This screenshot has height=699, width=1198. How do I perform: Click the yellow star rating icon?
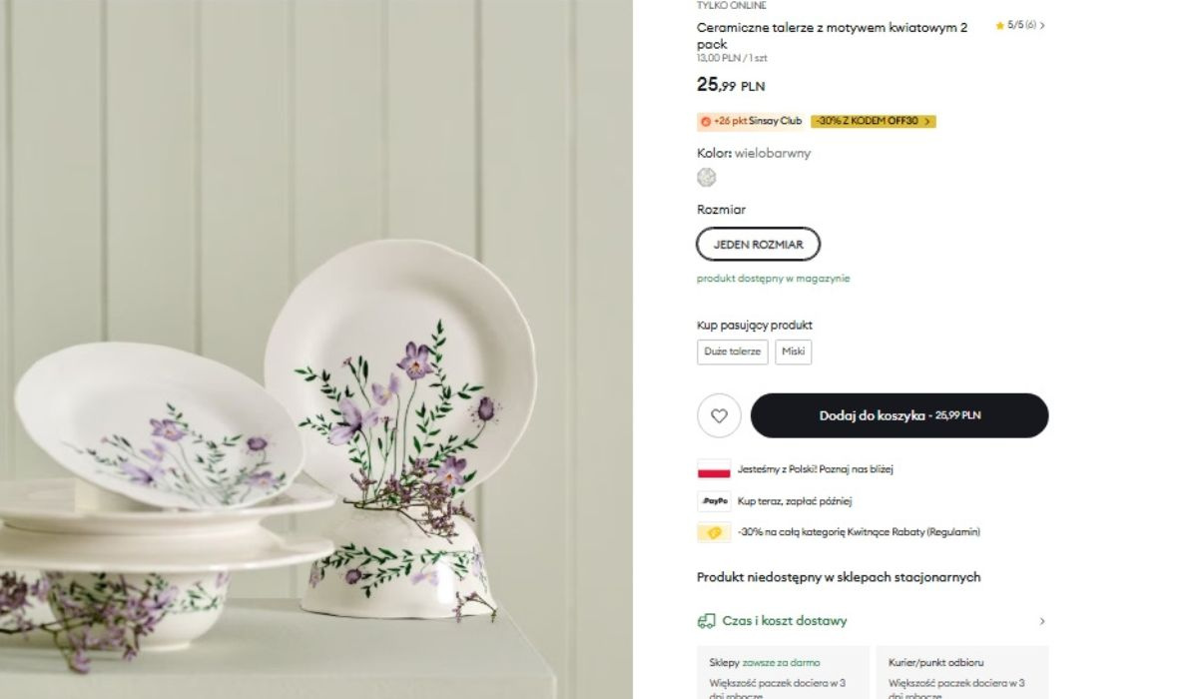click(x=999, y=26)
